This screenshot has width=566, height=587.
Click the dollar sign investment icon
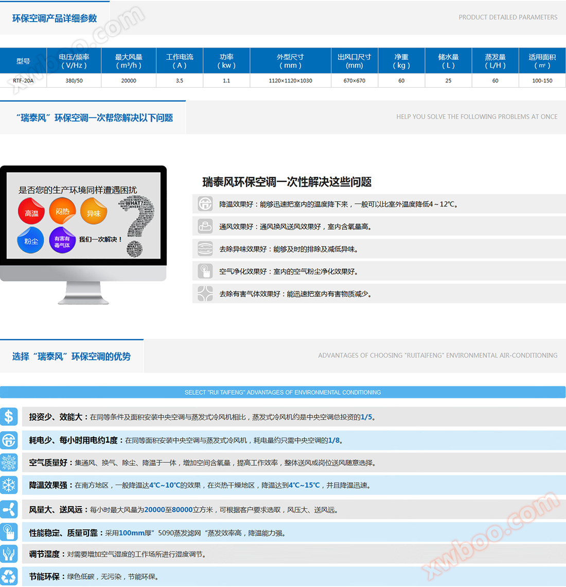pos(9,416)
